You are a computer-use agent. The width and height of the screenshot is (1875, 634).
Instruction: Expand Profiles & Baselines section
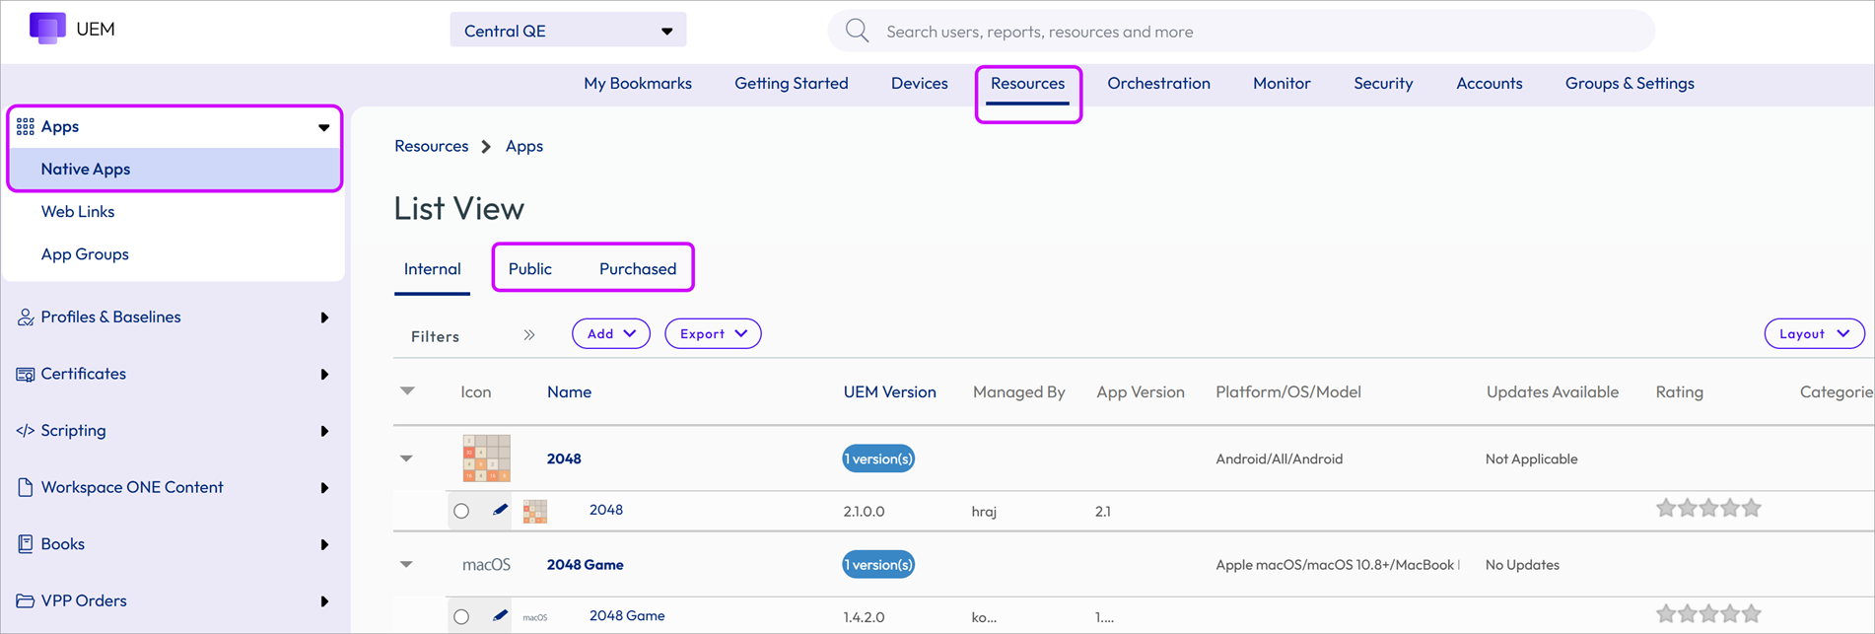pos(324,317)
